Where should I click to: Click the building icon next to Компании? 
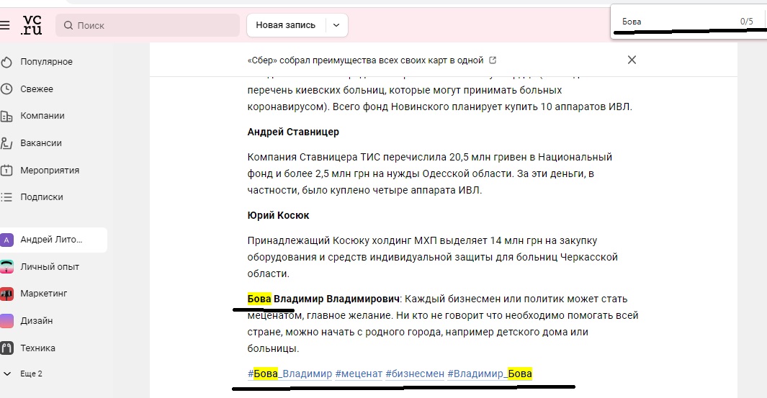6,116
